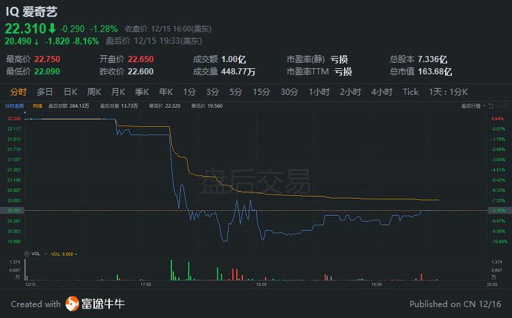512x318 pixels.
Task: Select the 1分 interval tab
Action: tap(189, 92)
